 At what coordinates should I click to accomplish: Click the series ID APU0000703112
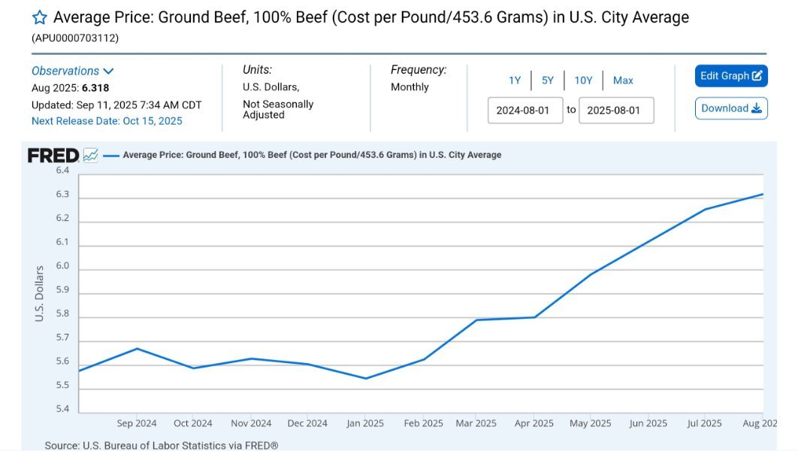tap(75, 38)
